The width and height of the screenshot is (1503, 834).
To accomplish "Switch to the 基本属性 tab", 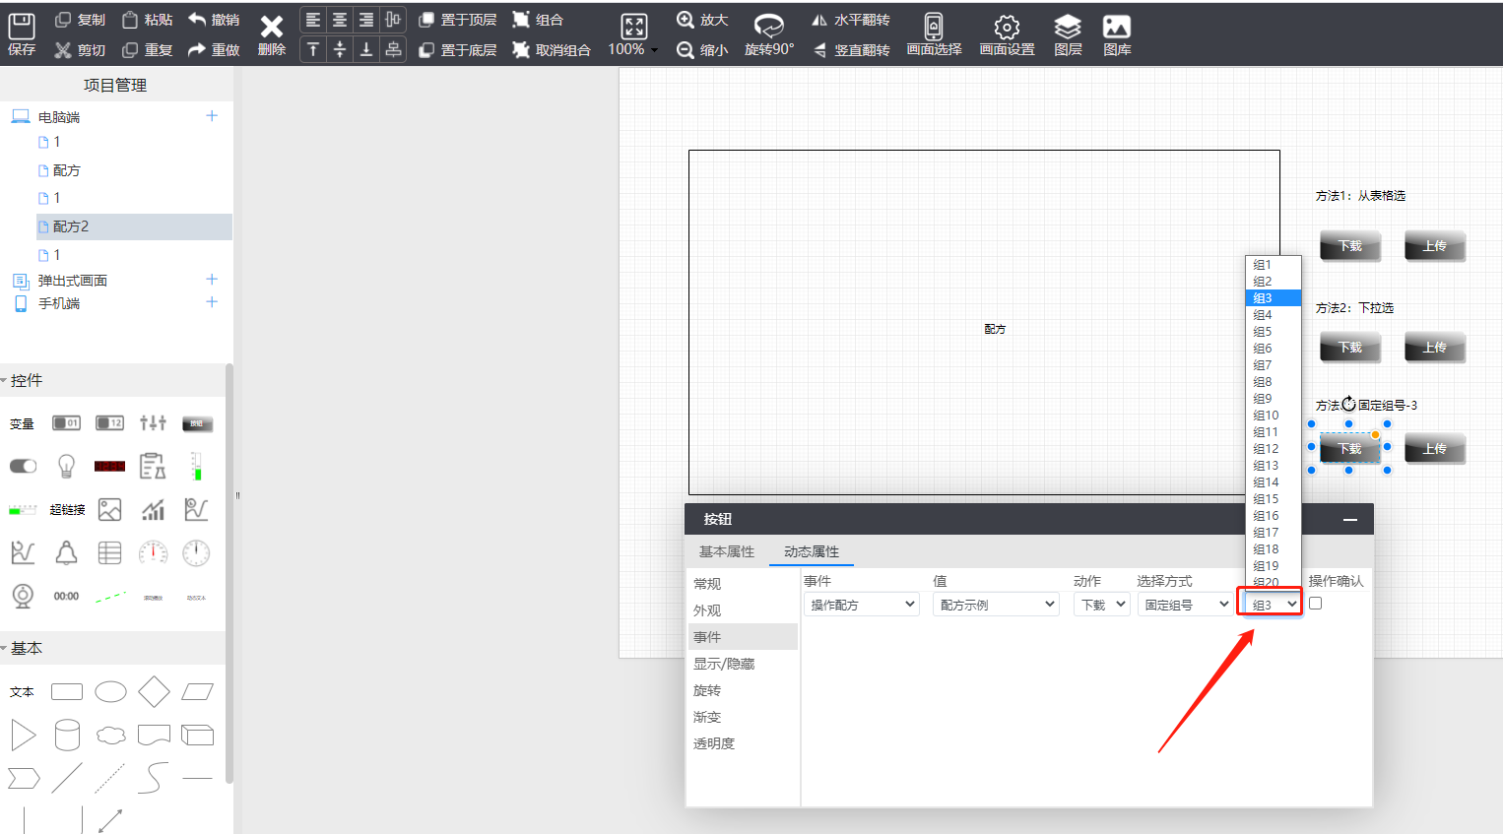I will point(727,551).
